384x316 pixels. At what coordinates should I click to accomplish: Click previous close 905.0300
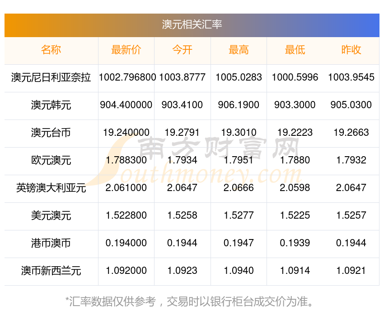(351, 105)
